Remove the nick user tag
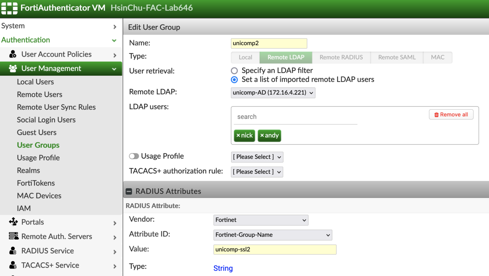 [238, 135]
